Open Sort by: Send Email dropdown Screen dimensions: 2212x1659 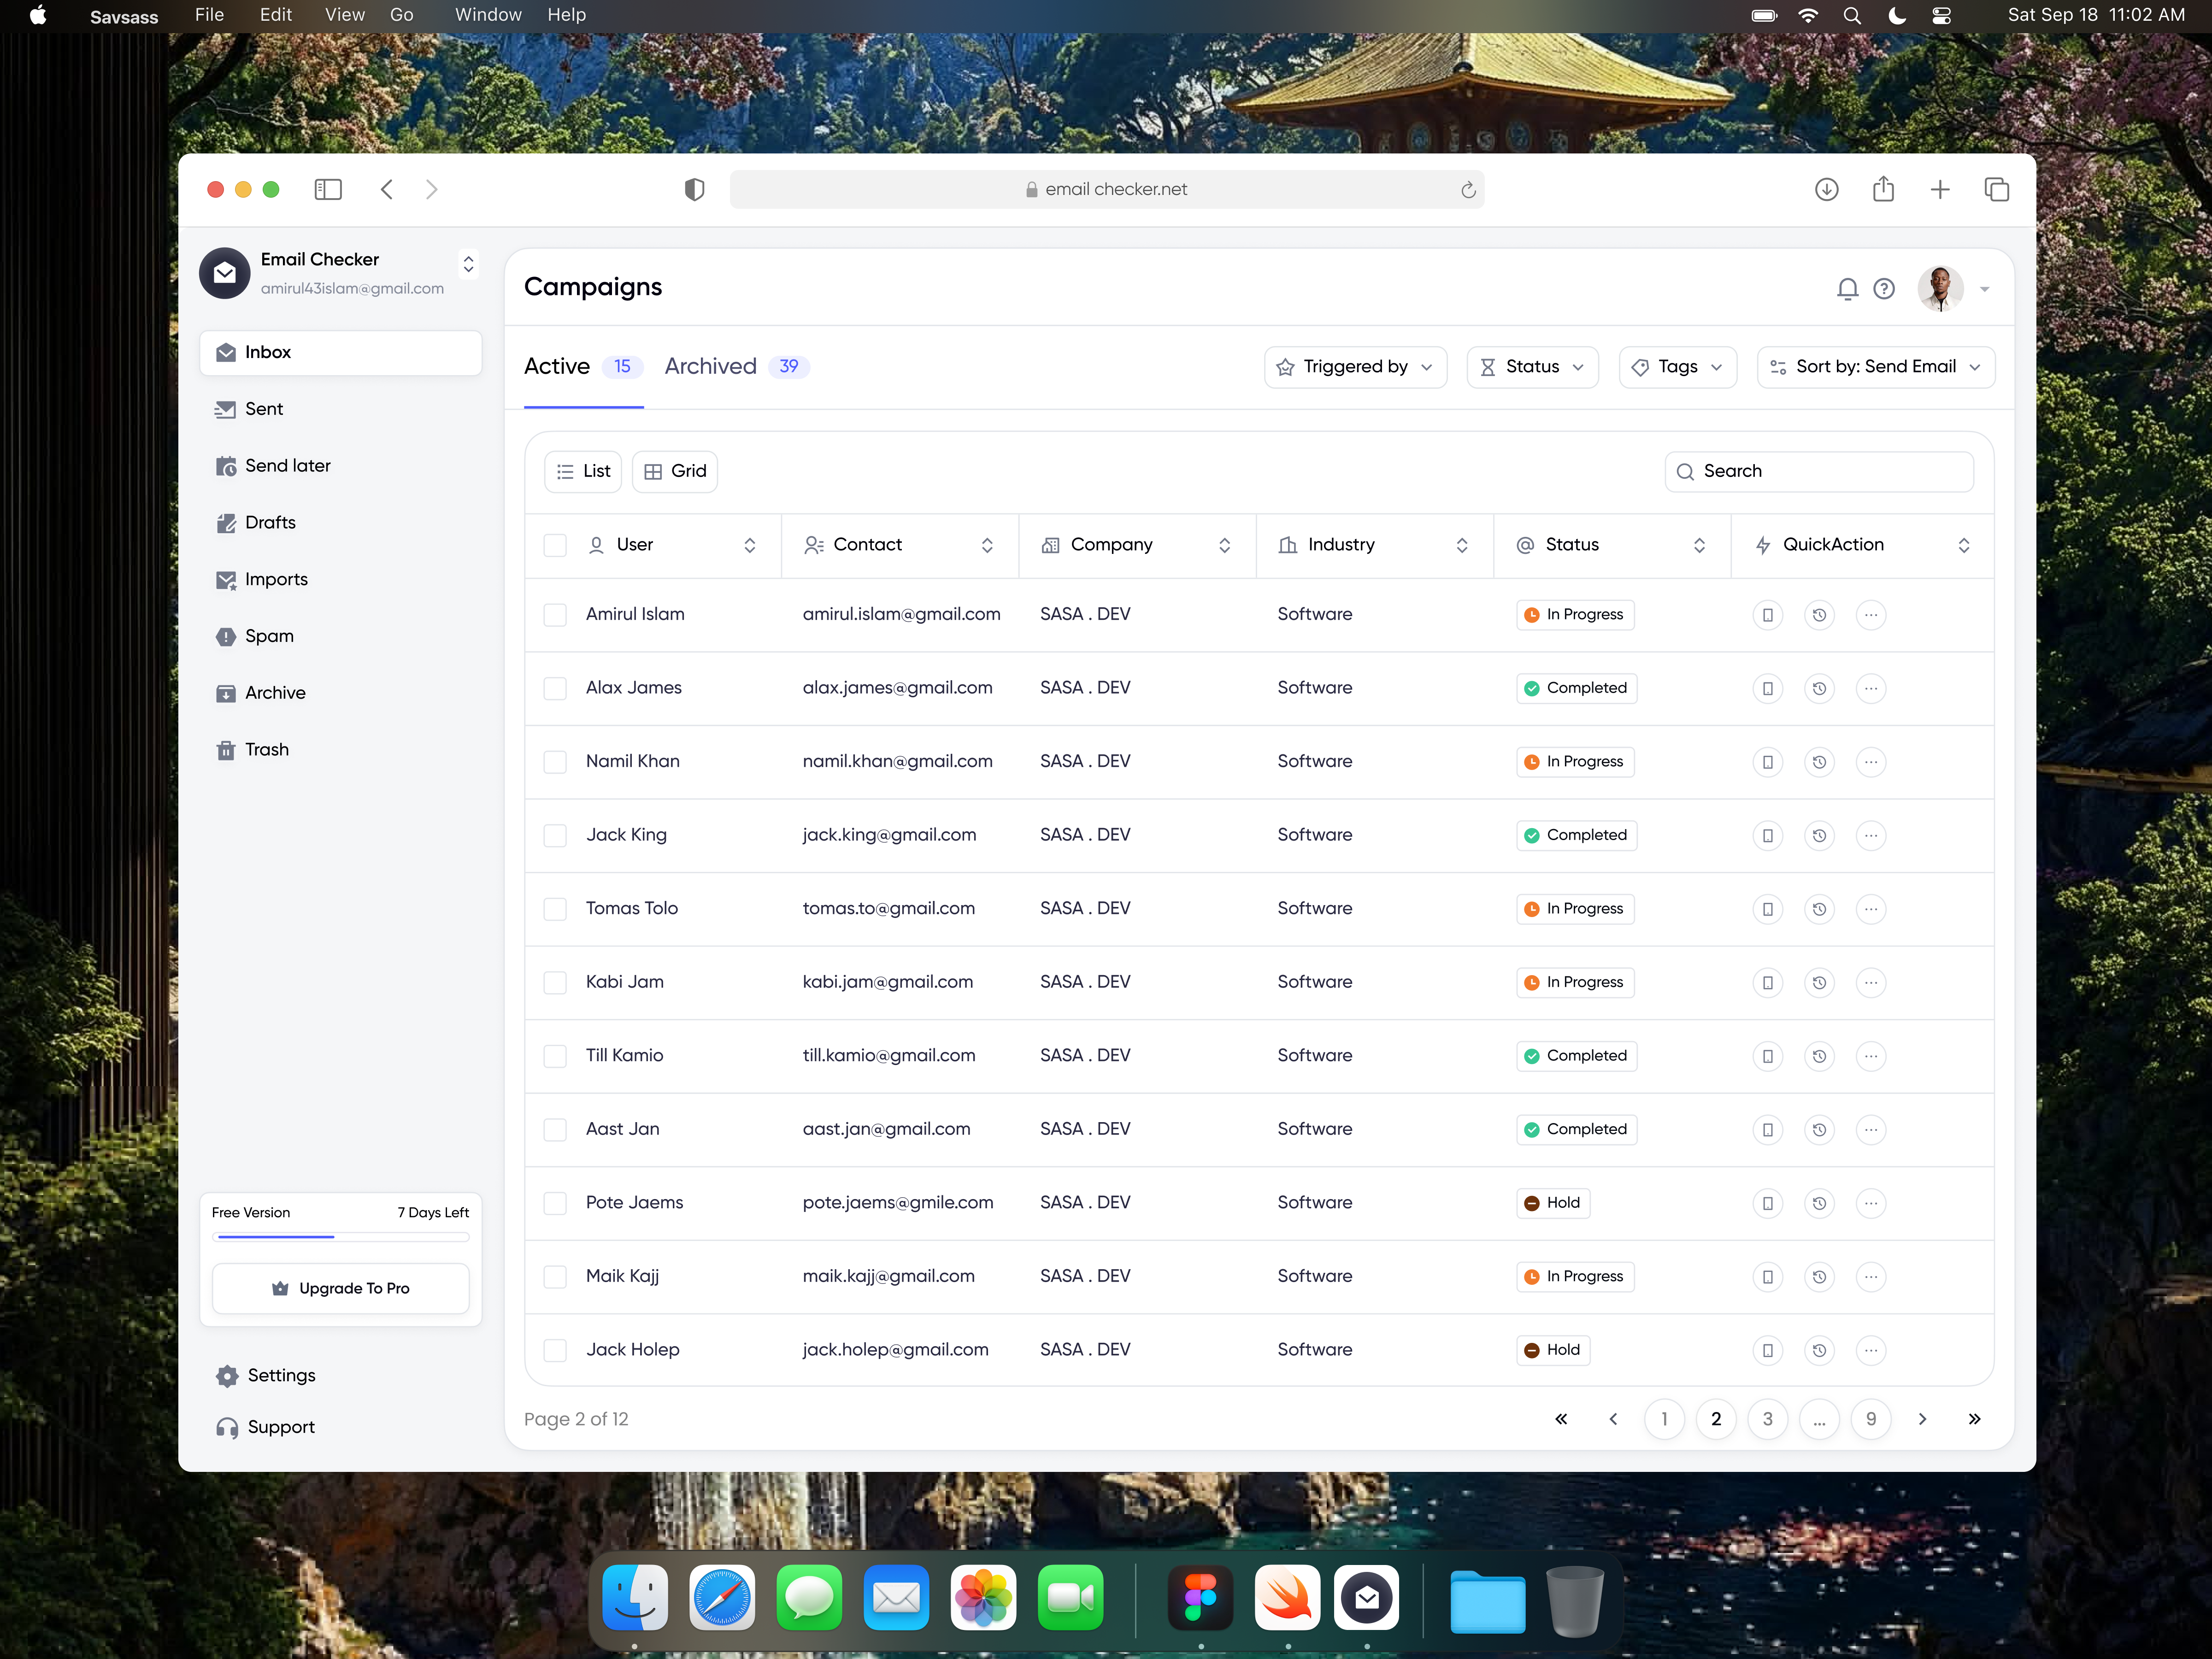pyautogui.click(x=1875, y=367)
